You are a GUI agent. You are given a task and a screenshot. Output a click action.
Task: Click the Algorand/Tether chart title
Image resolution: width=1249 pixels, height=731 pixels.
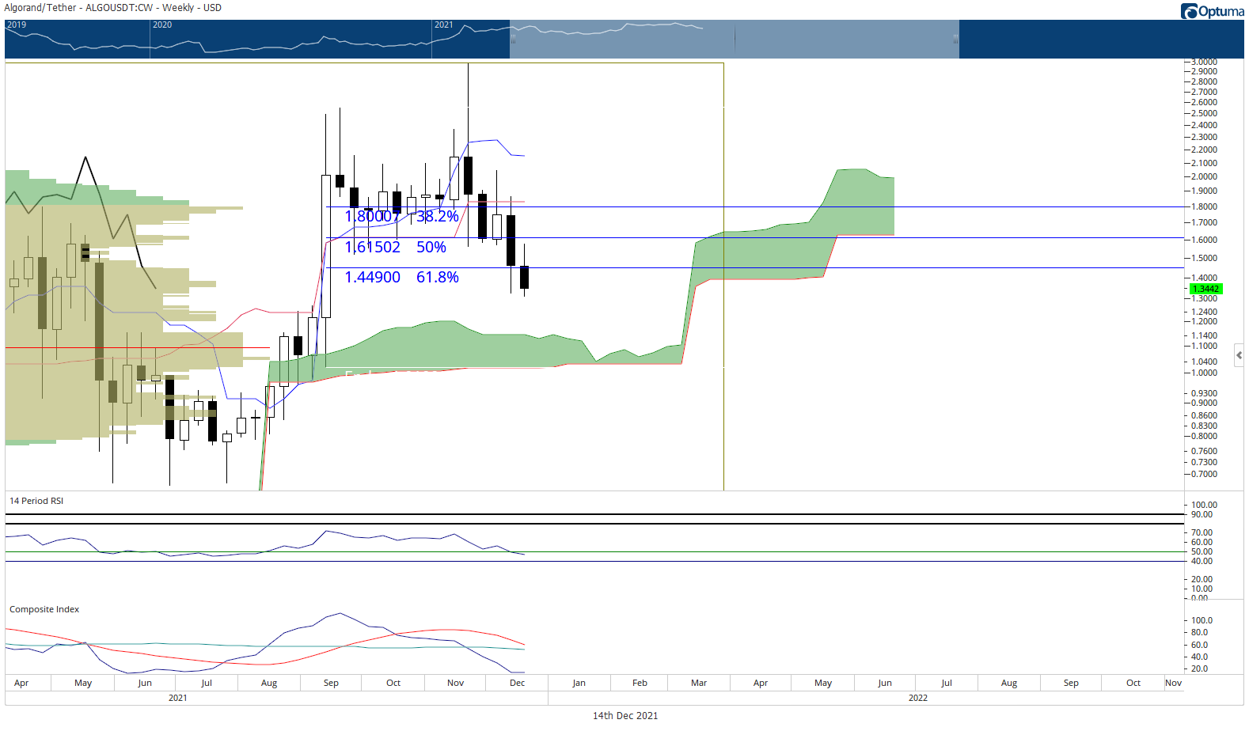[112, 8]
